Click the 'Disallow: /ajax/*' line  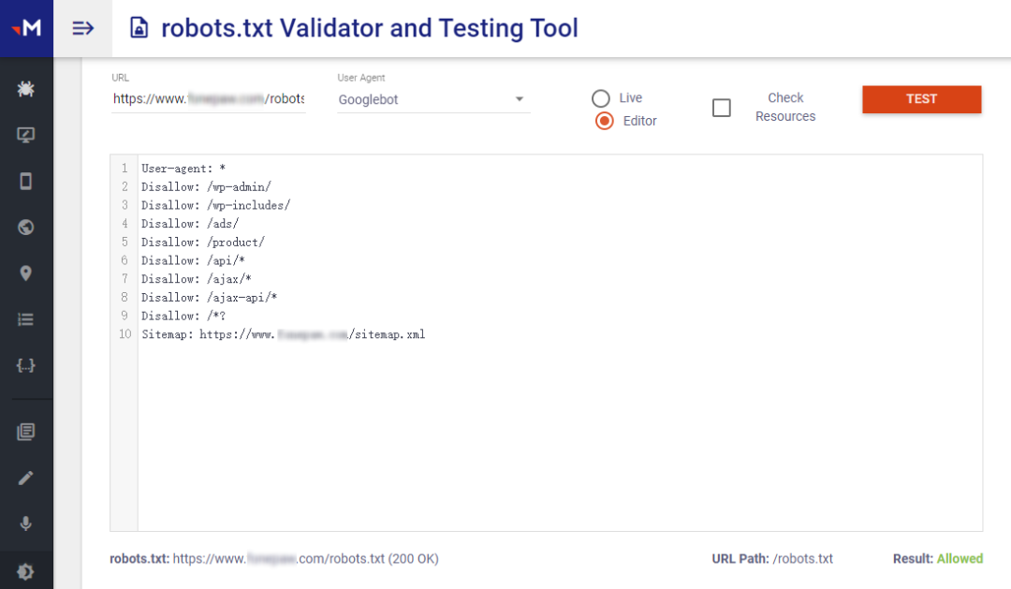(x=197, y=279)
